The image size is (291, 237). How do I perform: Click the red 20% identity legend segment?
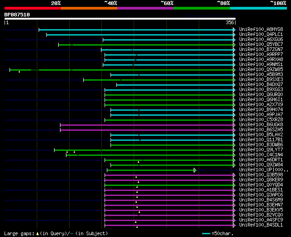(33, 8)
